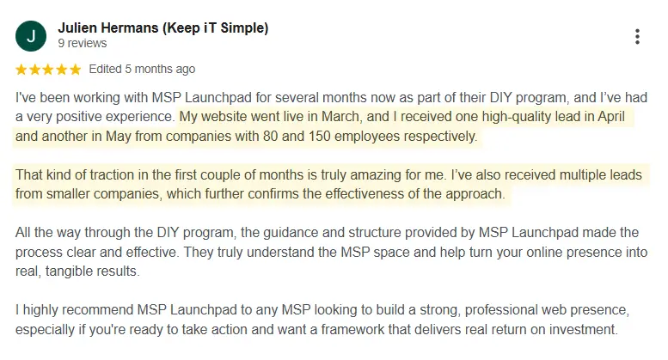Viewport: 668px width, 360px height.
Task: Click the green J reviewer avatar
Action: tap(31, 35)
